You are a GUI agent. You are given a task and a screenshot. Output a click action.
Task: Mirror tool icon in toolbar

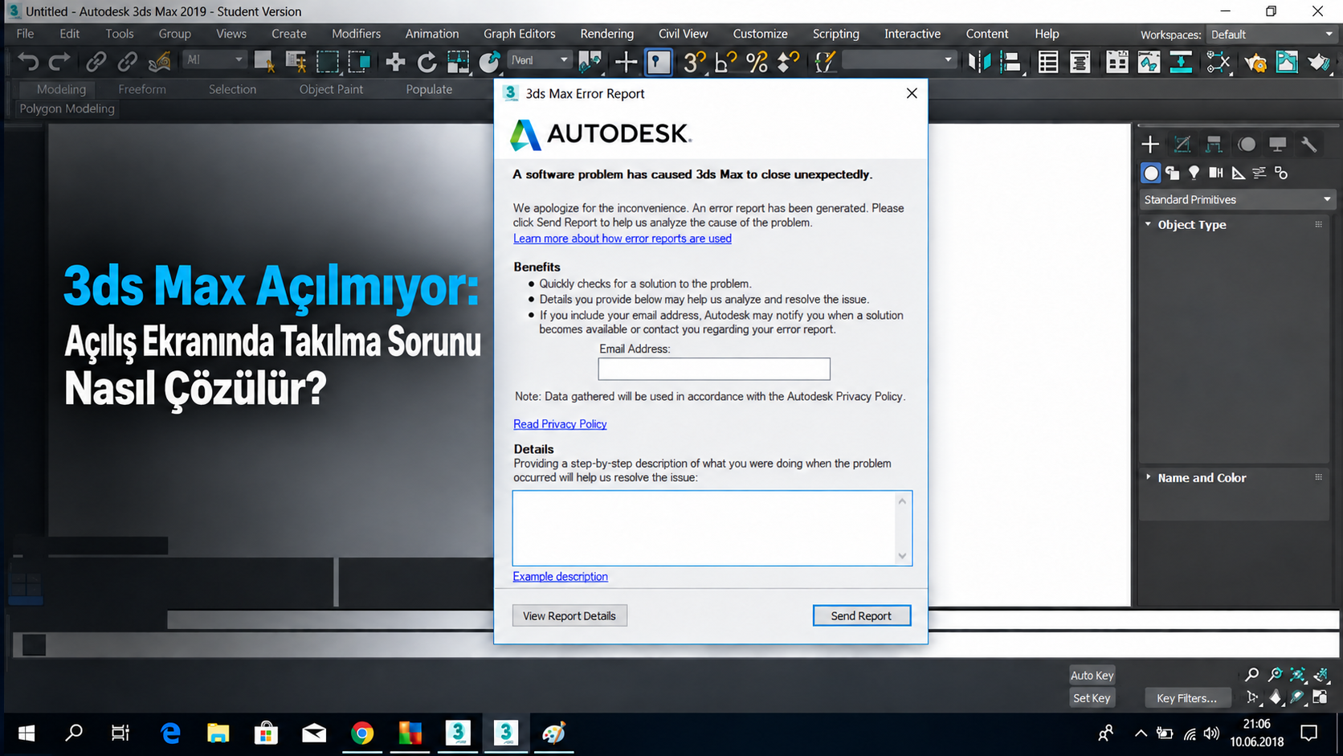[x=979, y=62]
